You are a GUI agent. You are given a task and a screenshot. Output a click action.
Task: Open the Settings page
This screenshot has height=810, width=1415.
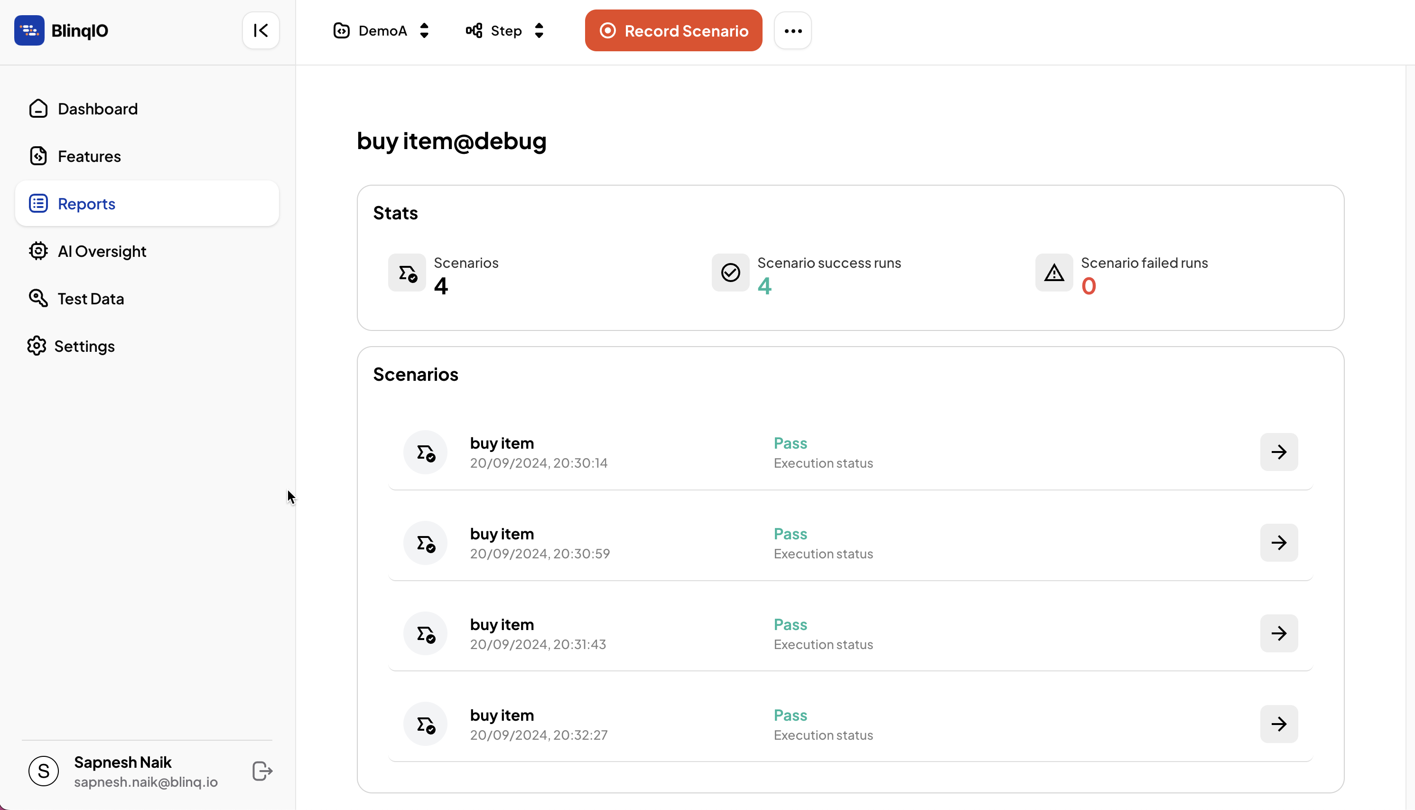pos(147,346)
